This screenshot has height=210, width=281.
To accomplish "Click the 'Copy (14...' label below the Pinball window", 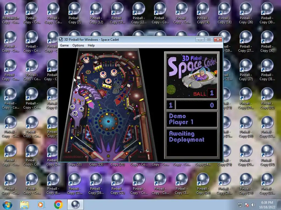I will [203, 164].
